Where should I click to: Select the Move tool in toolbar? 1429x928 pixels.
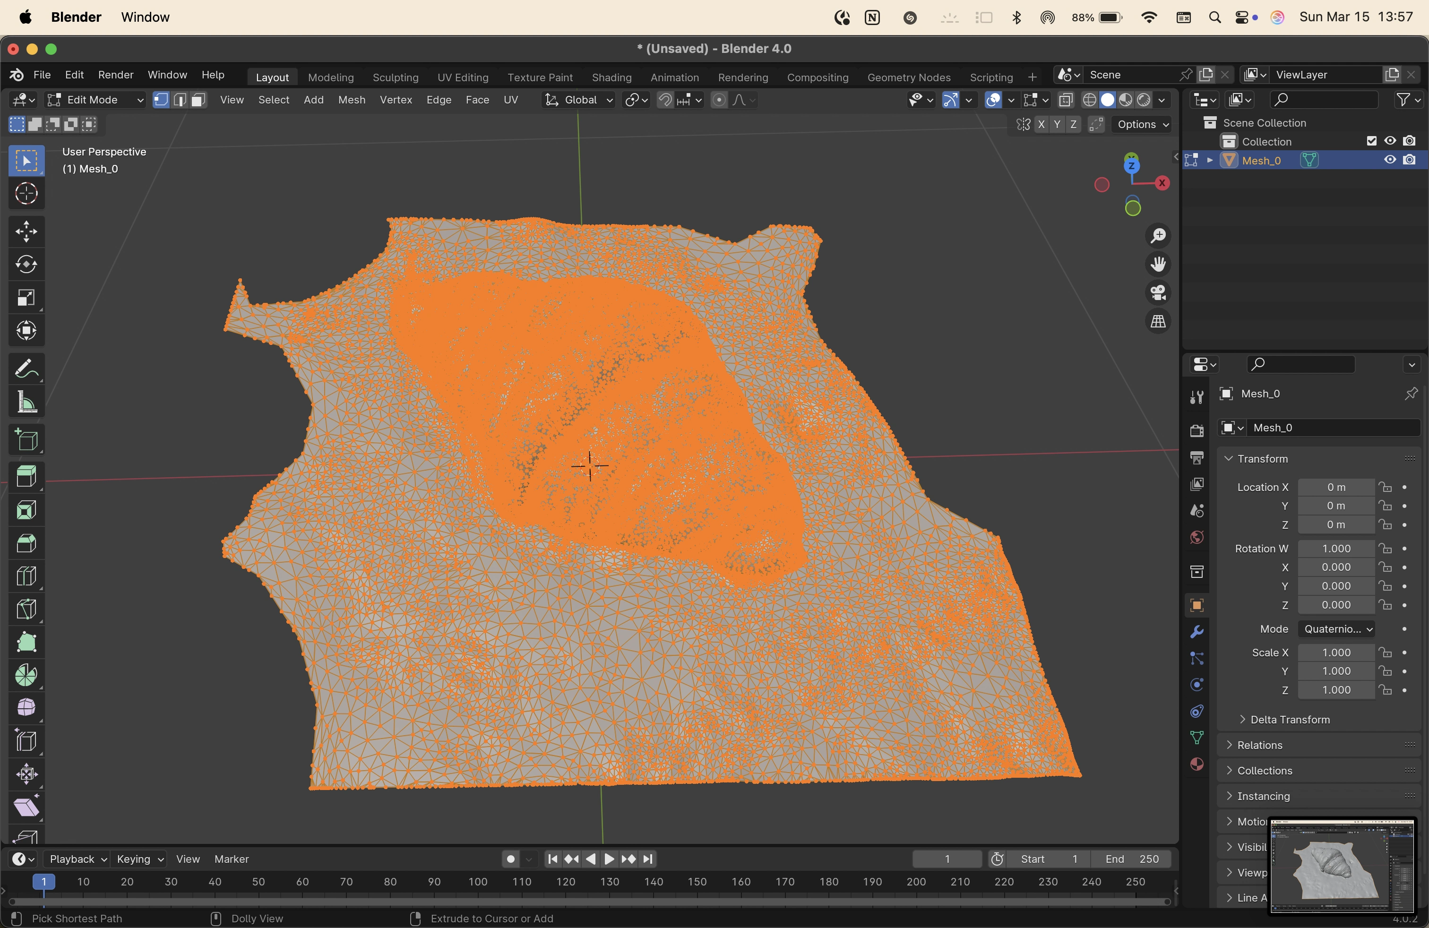(26, 232)
